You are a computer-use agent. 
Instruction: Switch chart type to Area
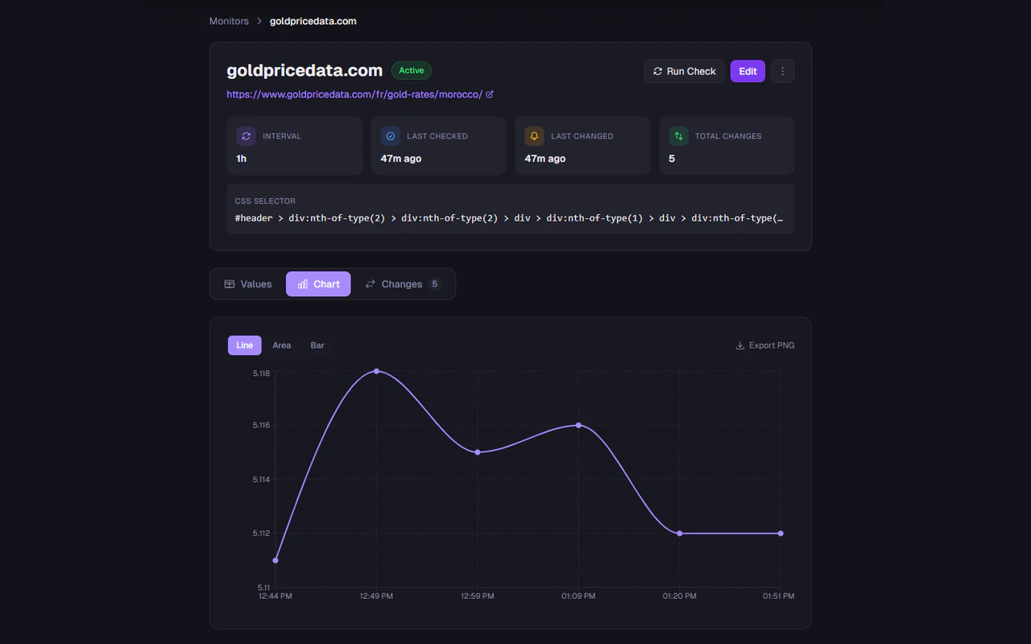click(281, 345)
